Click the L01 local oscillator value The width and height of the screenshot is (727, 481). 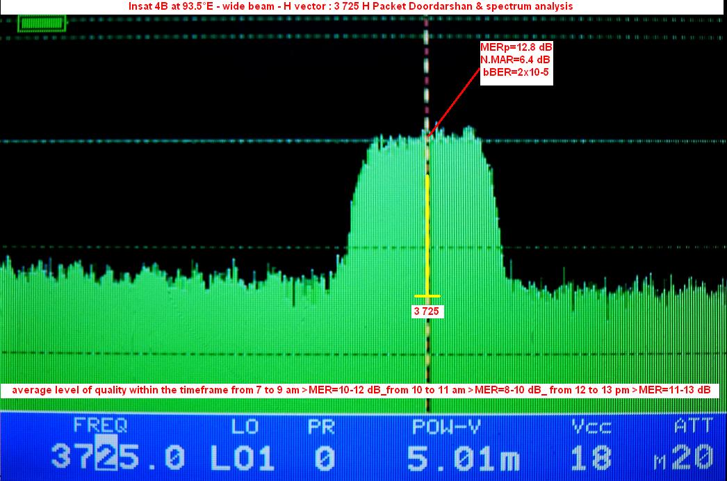tap(242, 457)
